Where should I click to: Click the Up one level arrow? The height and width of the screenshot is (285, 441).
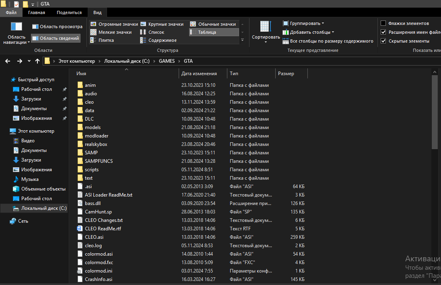[37, 61]
